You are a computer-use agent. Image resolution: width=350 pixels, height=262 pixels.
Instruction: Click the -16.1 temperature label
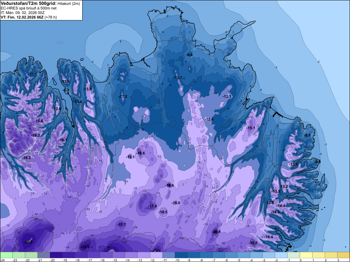tap(63, 140)
